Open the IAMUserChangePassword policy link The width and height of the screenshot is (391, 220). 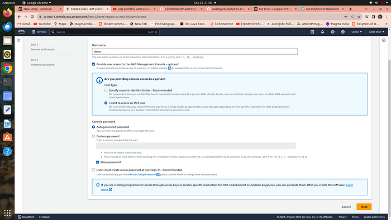[x=144, y=175]
